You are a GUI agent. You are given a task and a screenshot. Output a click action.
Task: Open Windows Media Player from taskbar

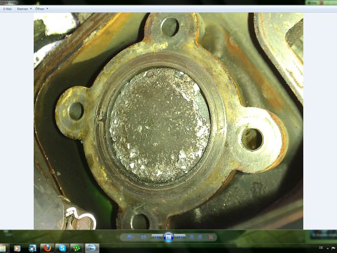point(17,248)
